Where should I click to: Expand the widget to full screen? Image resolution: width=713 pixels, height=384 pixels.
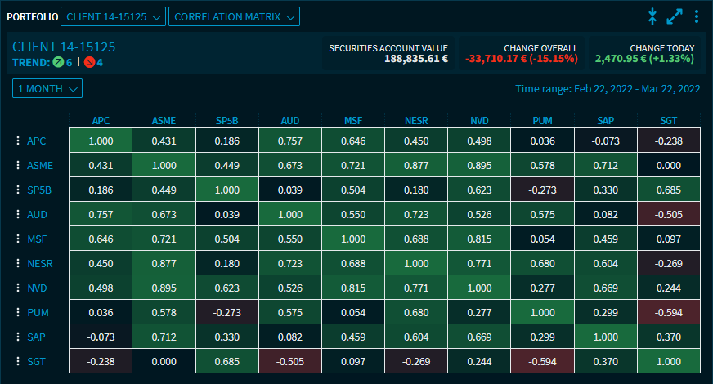tap(675, 16)
